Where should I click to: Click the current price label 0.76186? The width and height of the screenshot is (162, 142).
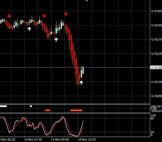coord(156,67)
